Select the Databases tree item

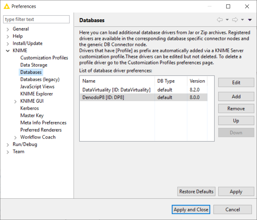click(31, 72)
